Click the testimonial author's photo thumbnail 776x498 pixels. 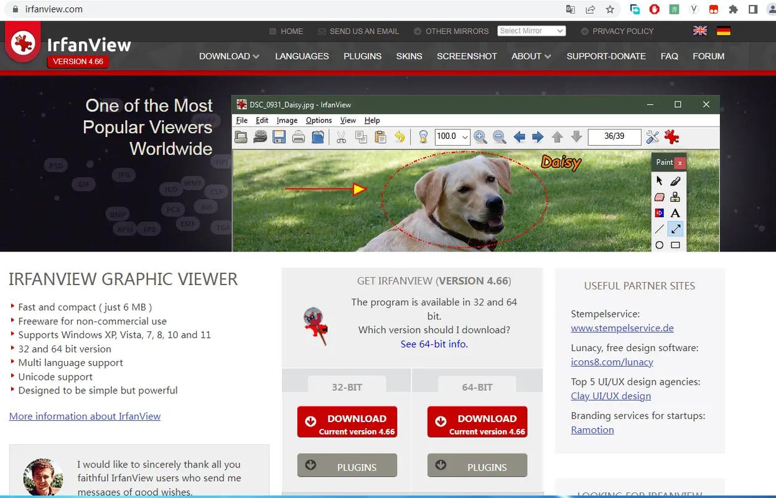pyautogui.click(x=43, y=478)
